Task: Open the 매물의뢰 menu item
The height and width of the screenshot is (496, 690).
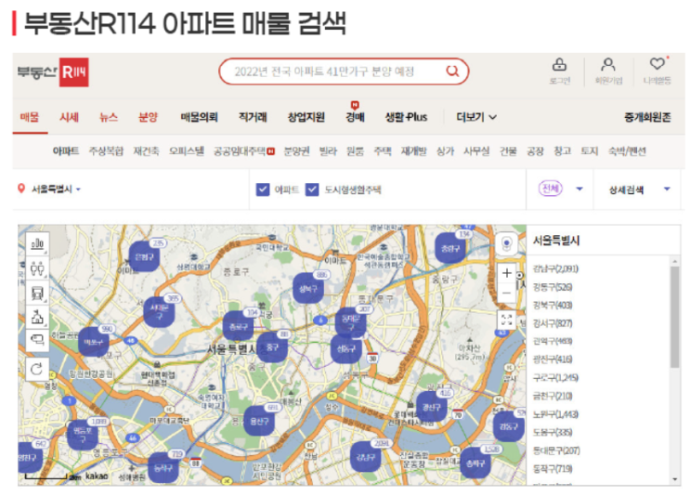Action: click(x=200, y=117)
